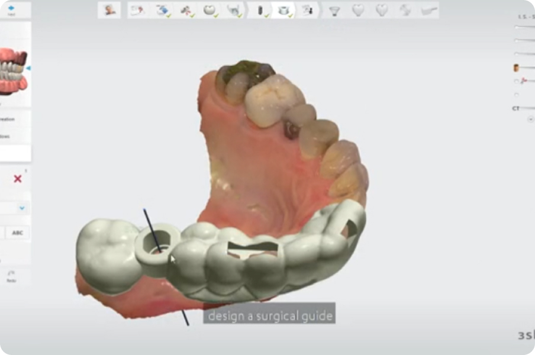Expand the round chevron below the CT slider

(531, 120)
